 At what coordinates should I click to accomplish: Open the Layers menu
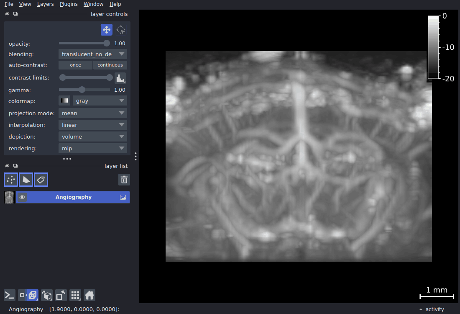coord(45,4)
